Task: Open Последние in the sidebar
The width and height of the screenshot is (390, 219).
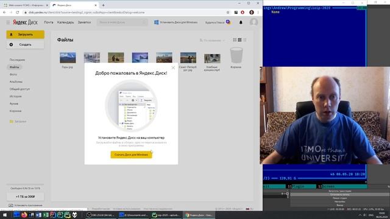Action: tap(17, 60)
